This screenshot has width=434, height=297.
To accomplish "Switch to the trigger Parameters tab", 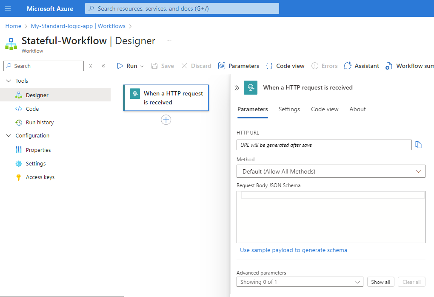I will point(252,109).
